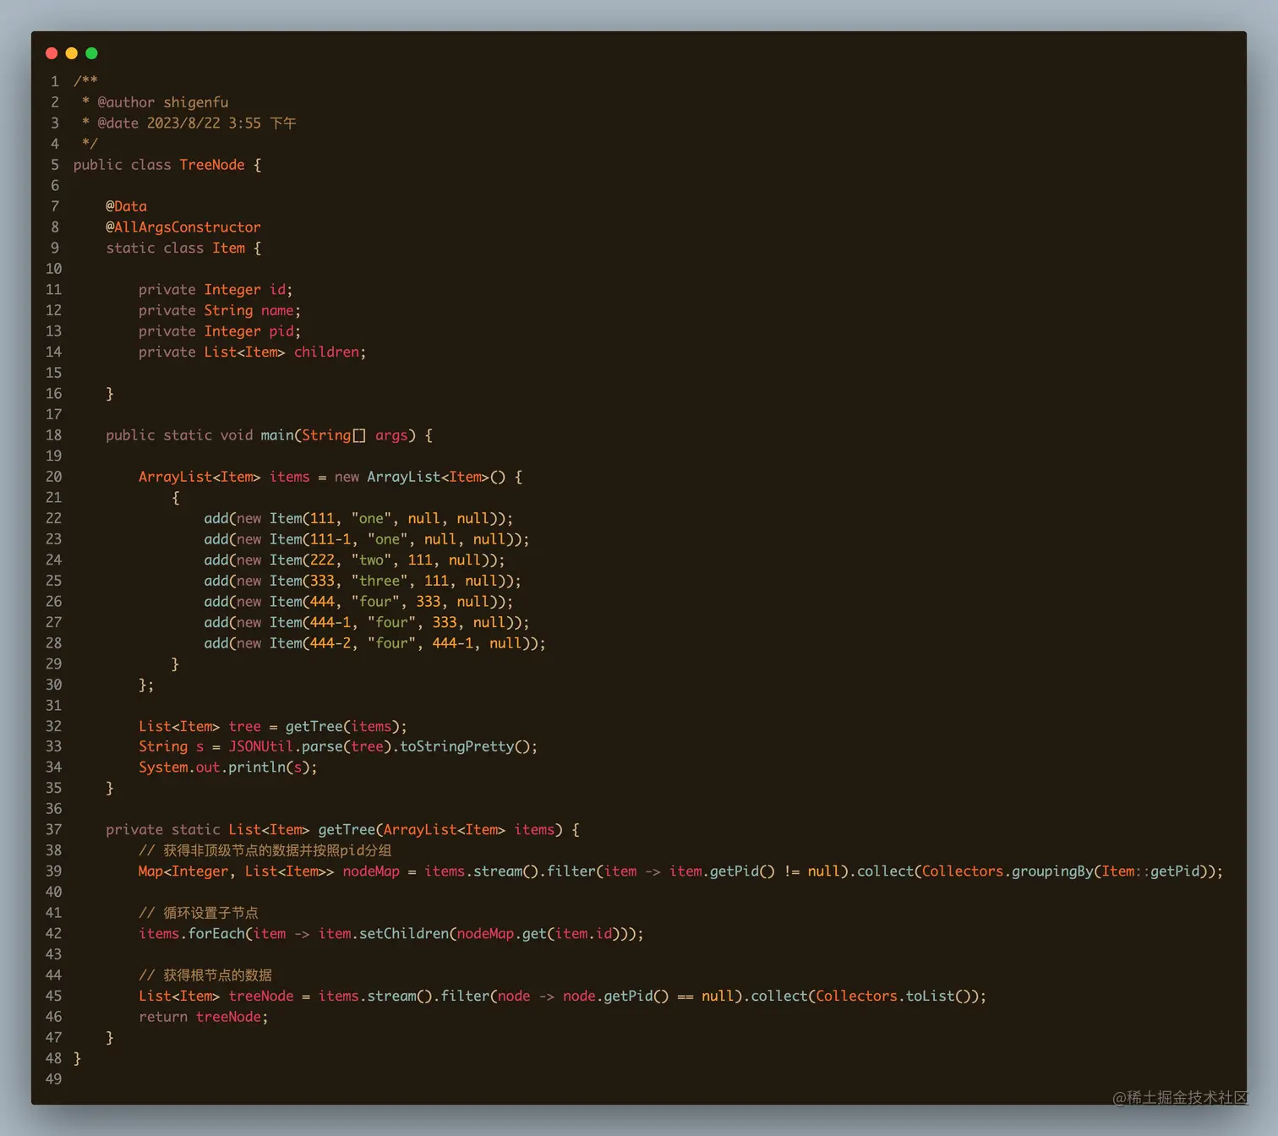Click the green maximize window dot

pyautogui.click(x=92, y=53)
